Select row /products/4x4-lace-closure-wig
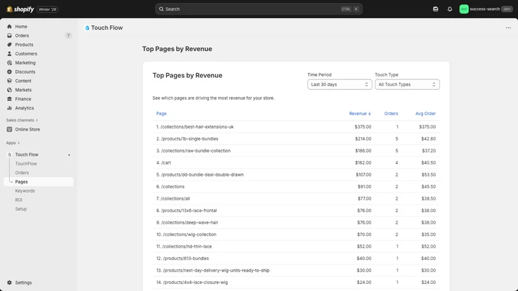The height and width of the screenshot is (291, 518). [296, 283]
